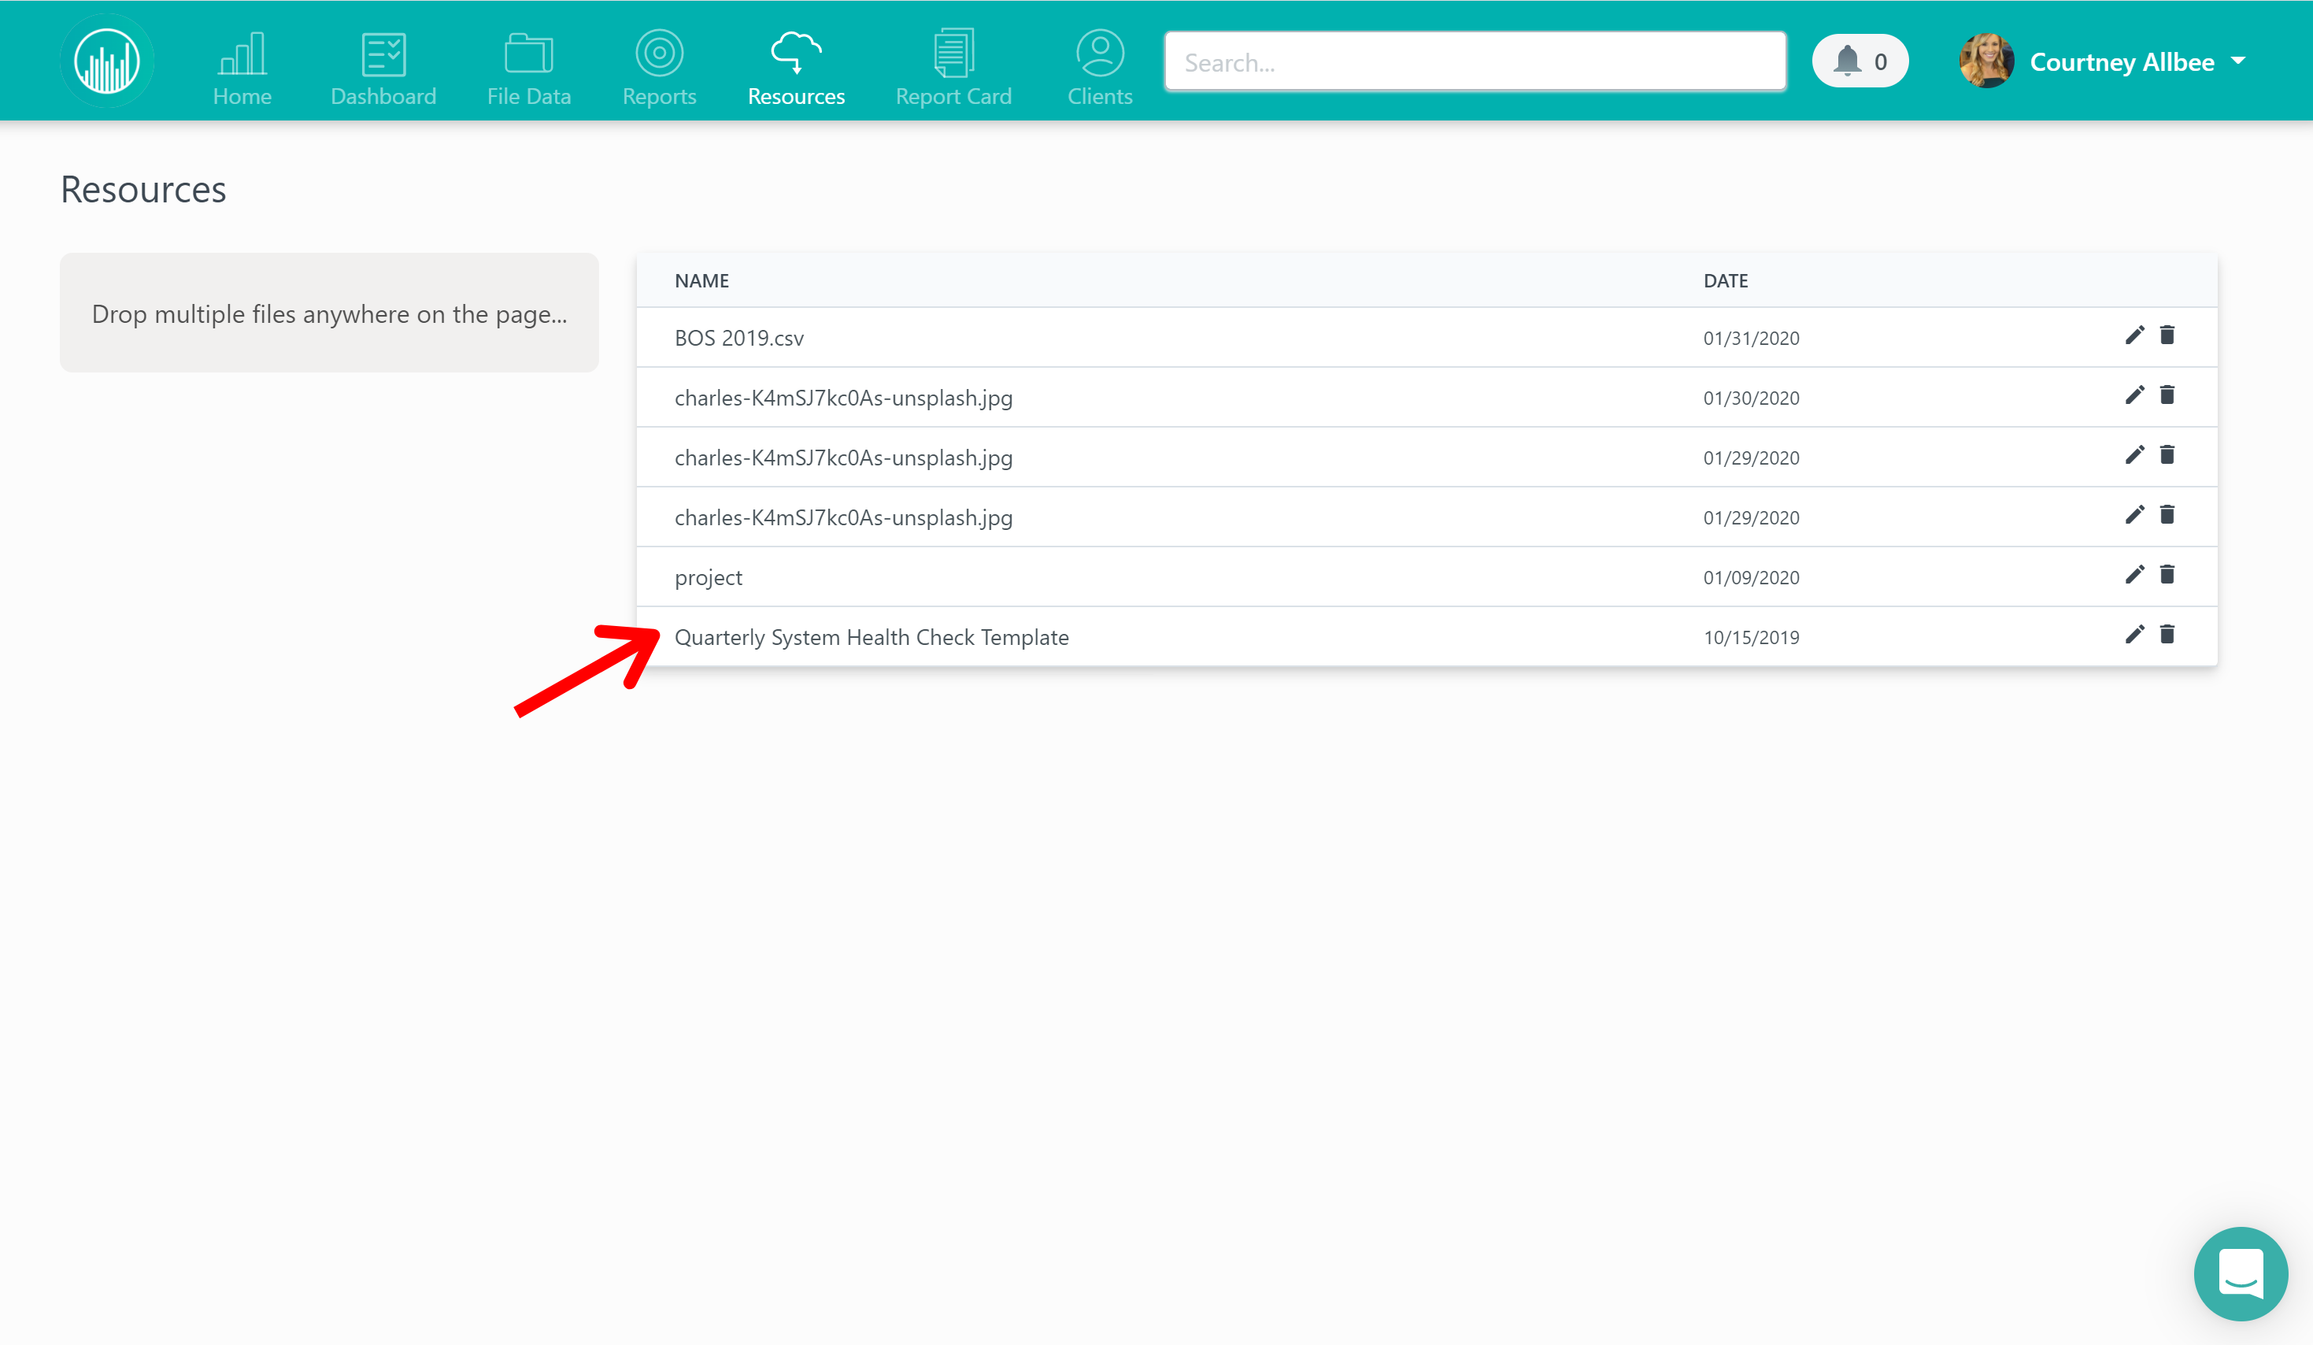Delete BOS 2019.csv with trash icon
Screen dimensions: 2313x1345
click(2167, 335)
